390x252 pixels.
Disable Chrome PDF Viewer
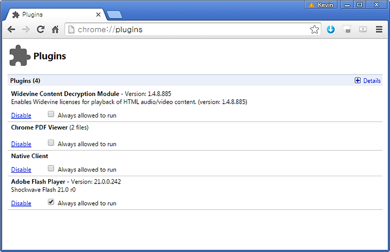tap(21, 144)
